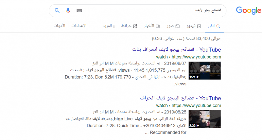Click the first result's youtube.com URL
The height and width of the screenshot is (140, 262).
pyautogui.click(x=189, y=57)
